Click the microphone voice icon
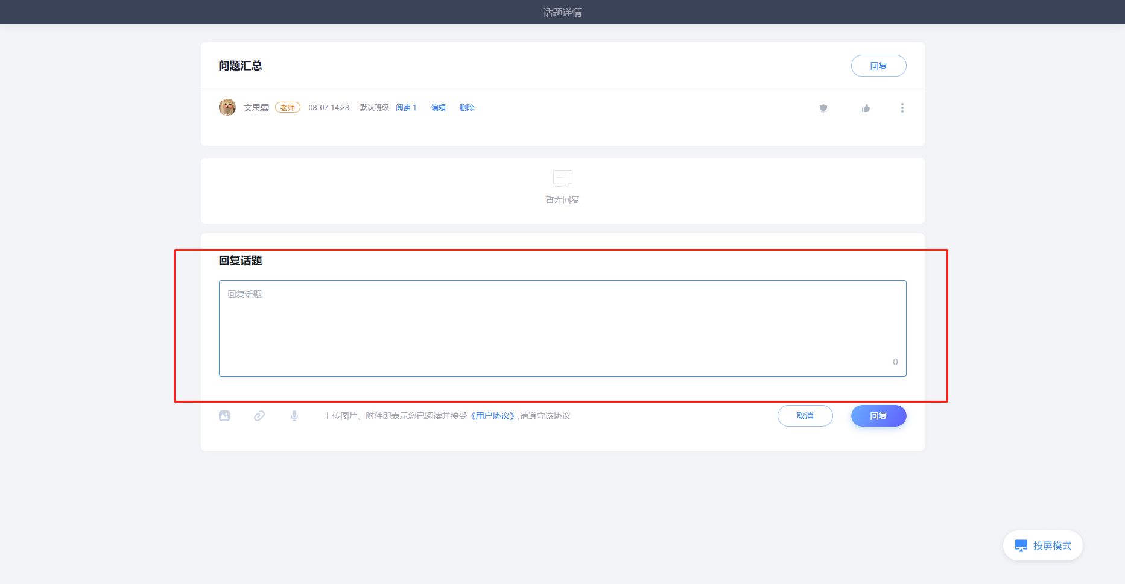Screen dimensions: 1125x584 294,416
